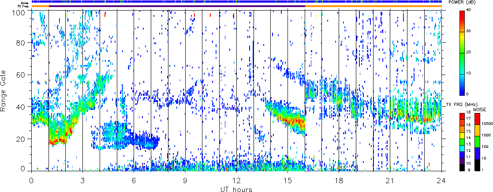Click the '9' value at bottom of TX FRQ scale

click(469, 169)
